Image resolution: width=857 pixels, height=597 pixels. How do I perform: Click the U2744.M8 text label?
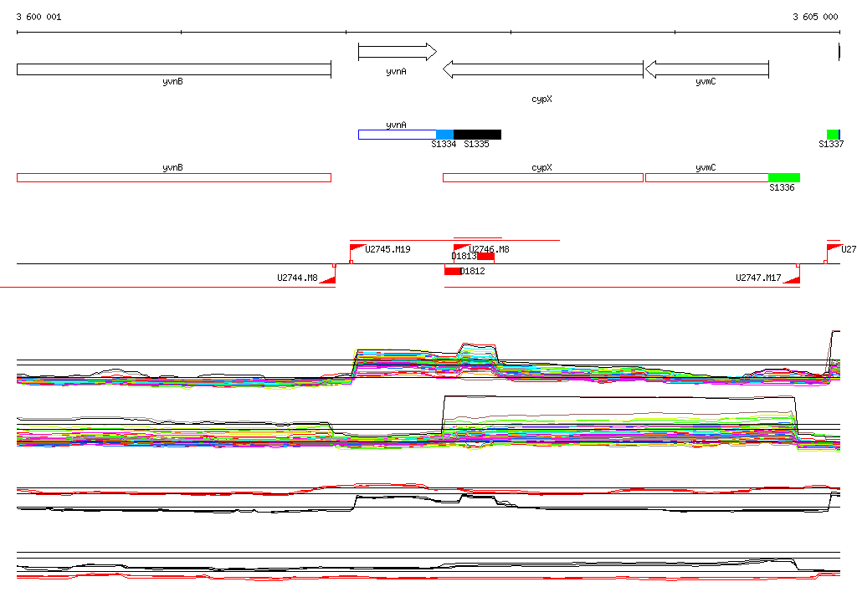coord(297,278)
